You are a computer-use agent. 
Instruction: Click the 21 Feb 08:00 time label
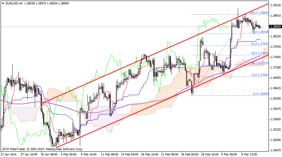point(170,154)
